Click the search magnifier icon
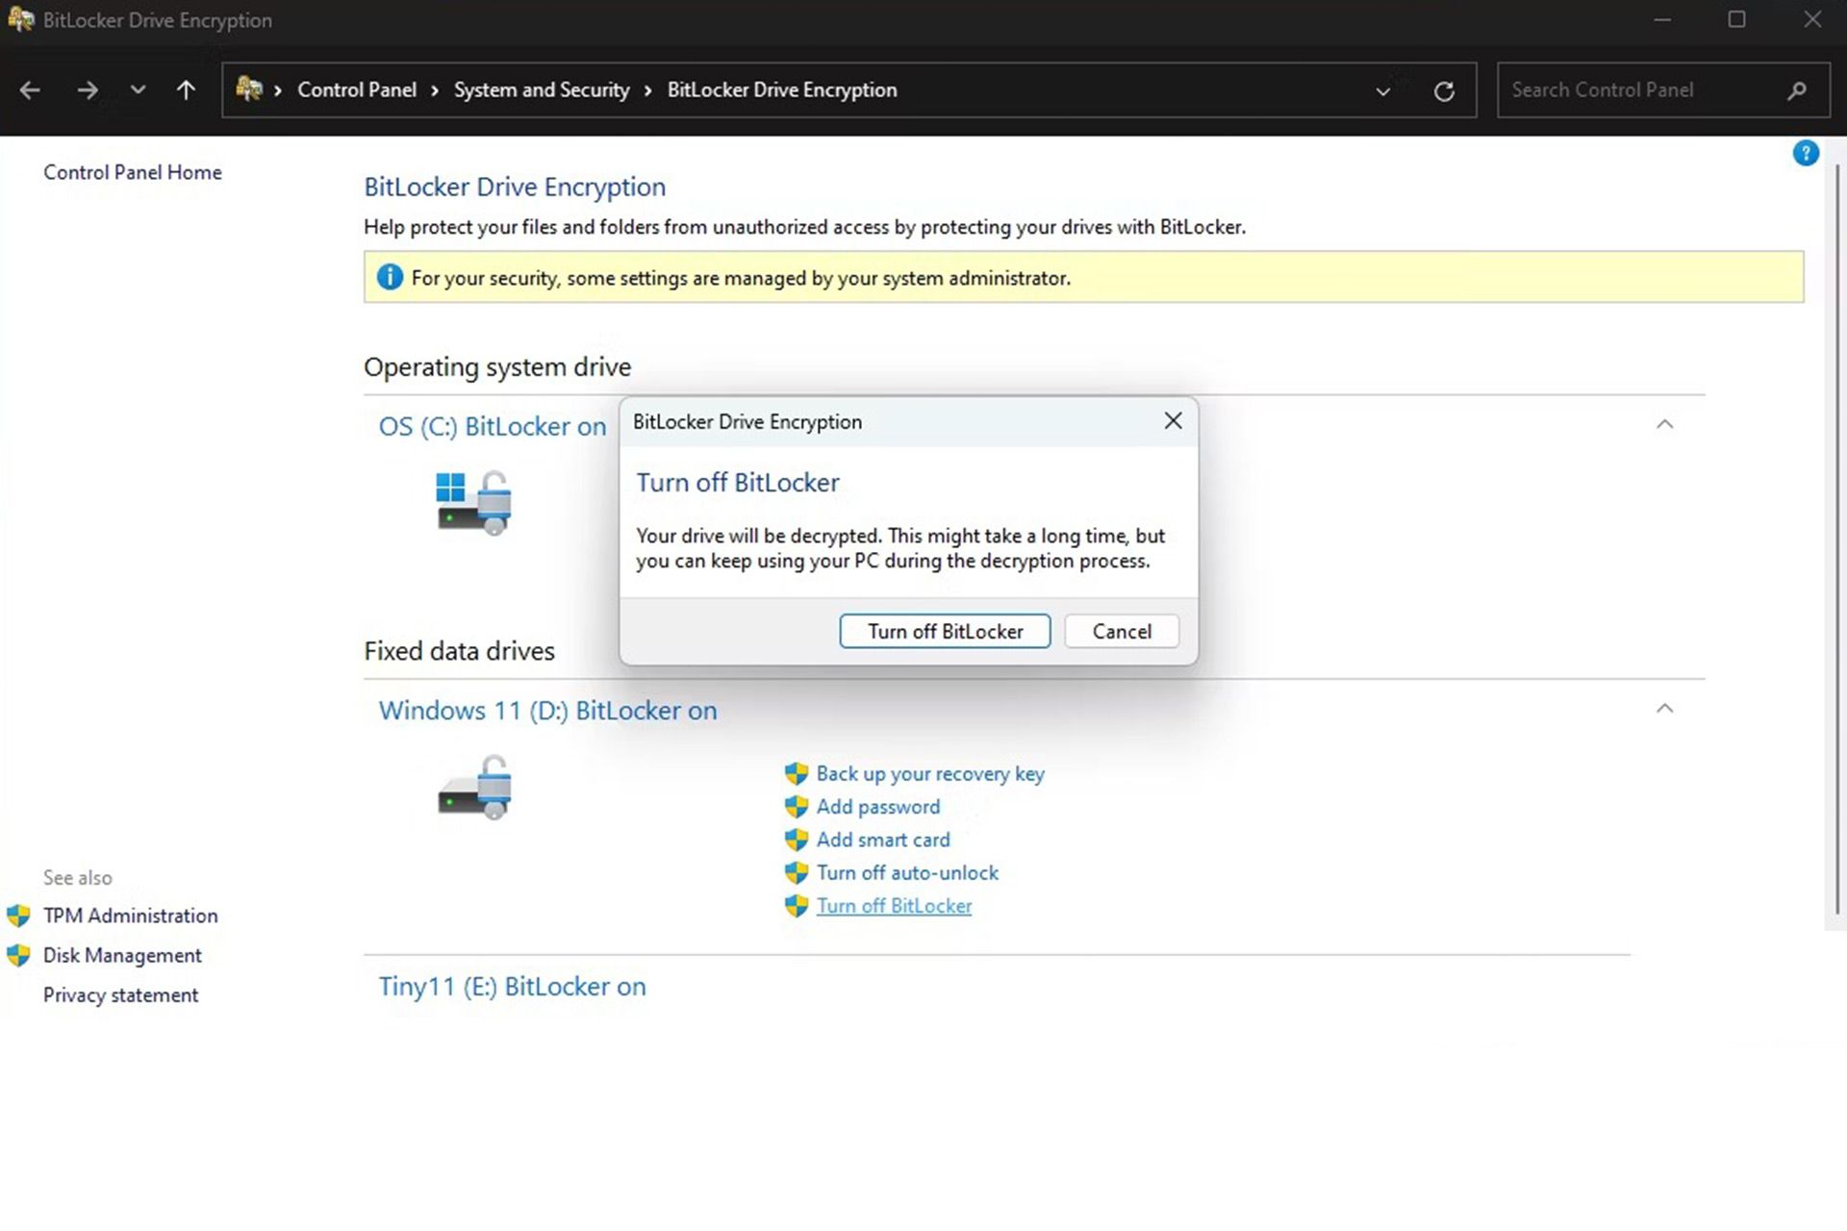Image resolution: width=1847 pixels, height=1231 pixels. pyautogui.click(x=1796, y=90)
